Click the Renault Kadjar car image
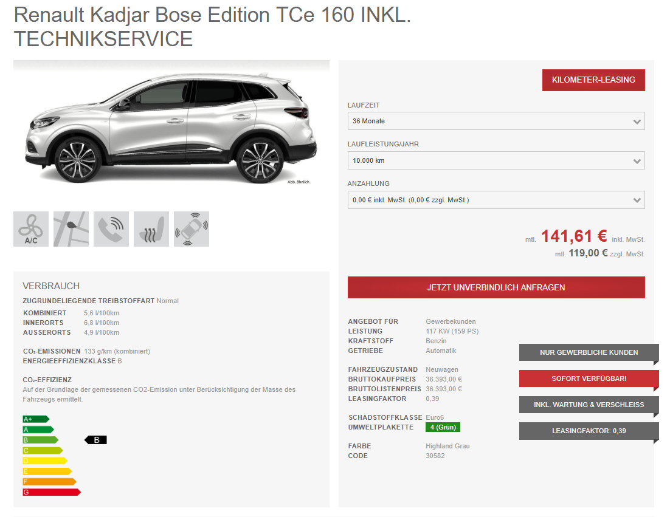 (x=171, y=128)
